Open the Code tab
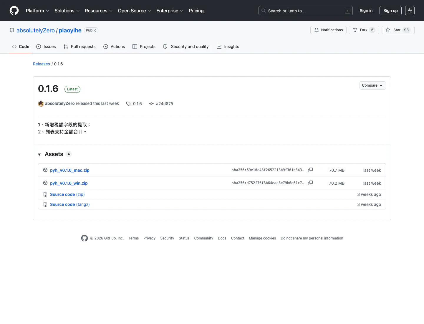The image size is (424, 324). click(20, 47)
